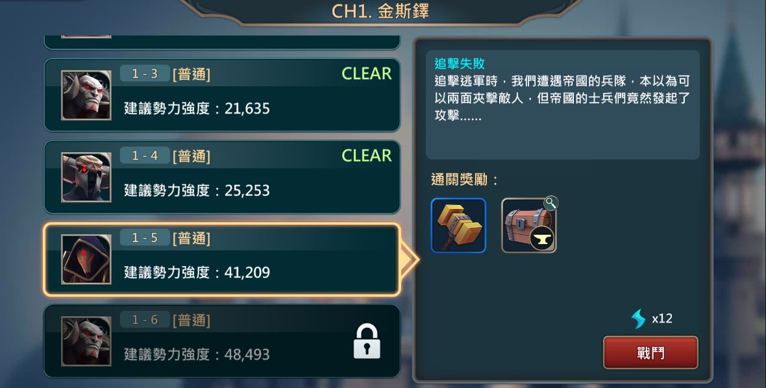
Task: Click the CLEAR label on stage 1-4
Action: [x=366, y=156]
